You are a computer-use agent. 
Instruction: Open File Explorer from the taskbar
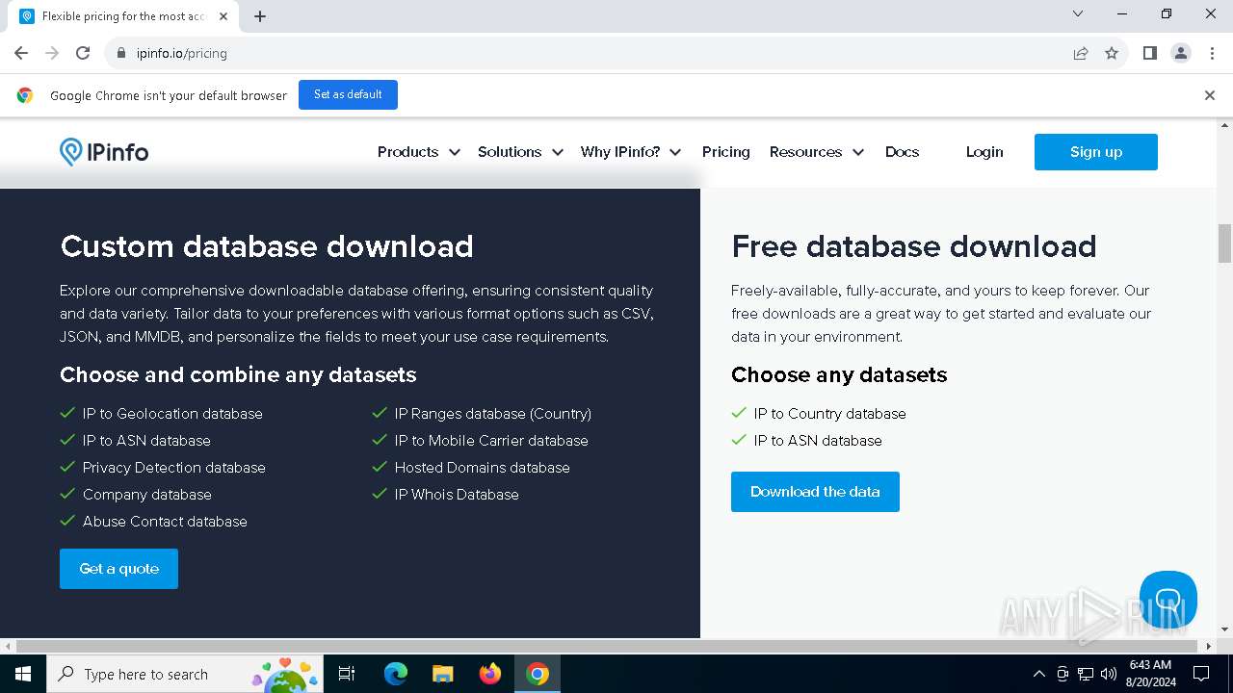[442, 674]
